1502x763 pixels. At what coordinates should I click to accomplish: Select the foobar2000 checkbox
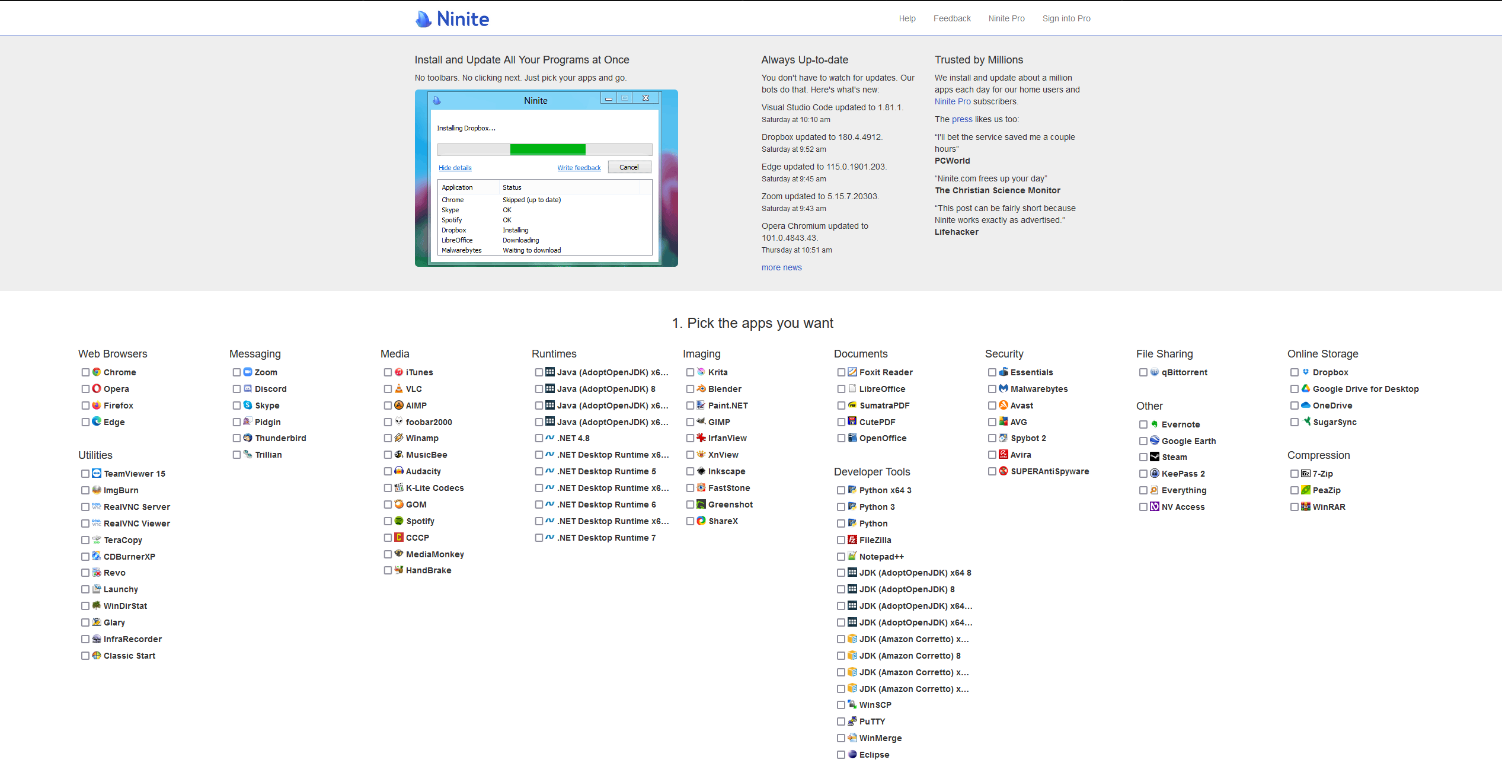click(388, 422)
